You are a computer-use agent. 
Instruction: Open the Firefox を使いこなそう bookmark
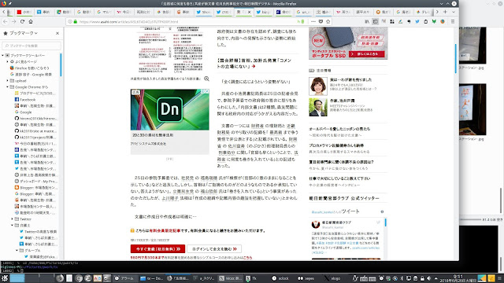[x=30, y=68]
